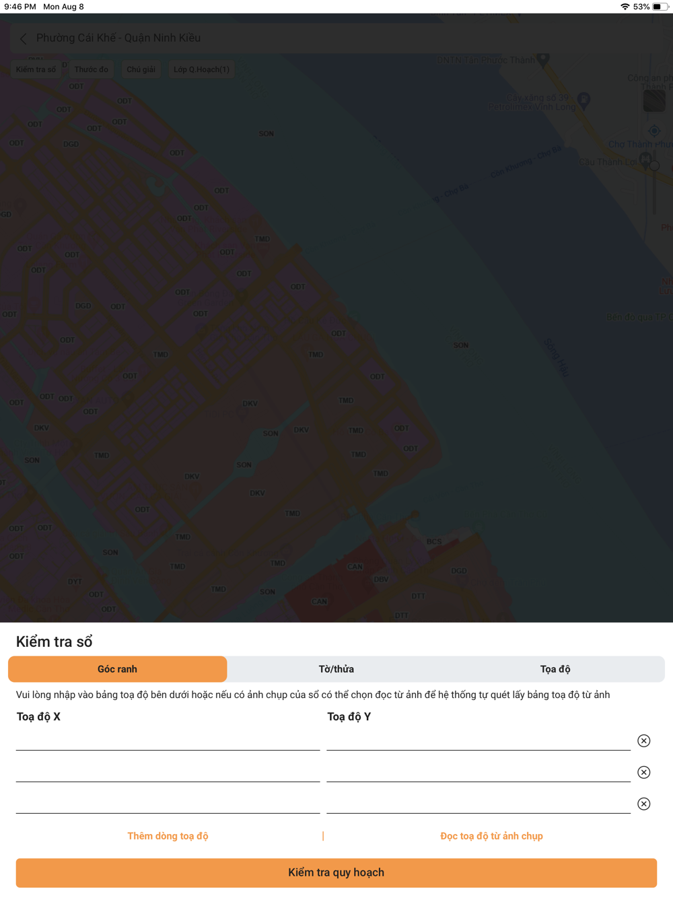Go back using the arrow beside Phường Cái Khế
Screen dimensions: 673x898
click(x=24, y=38)
